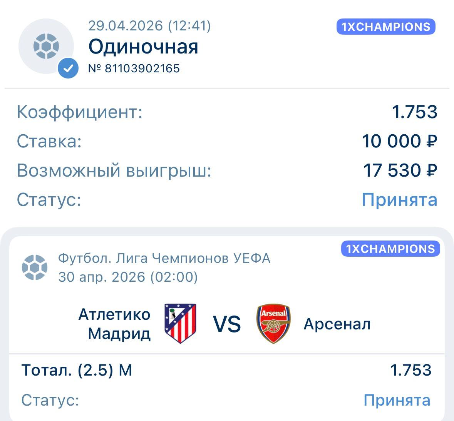454x421 pixels.
Task: Tap the small football icon in match card
Action: click(35, 267)
